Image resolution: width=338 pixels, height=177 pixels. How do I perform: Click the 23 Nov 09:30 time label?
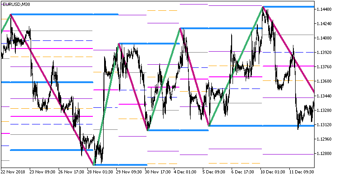pyautogui.click(x=42, y=172)
